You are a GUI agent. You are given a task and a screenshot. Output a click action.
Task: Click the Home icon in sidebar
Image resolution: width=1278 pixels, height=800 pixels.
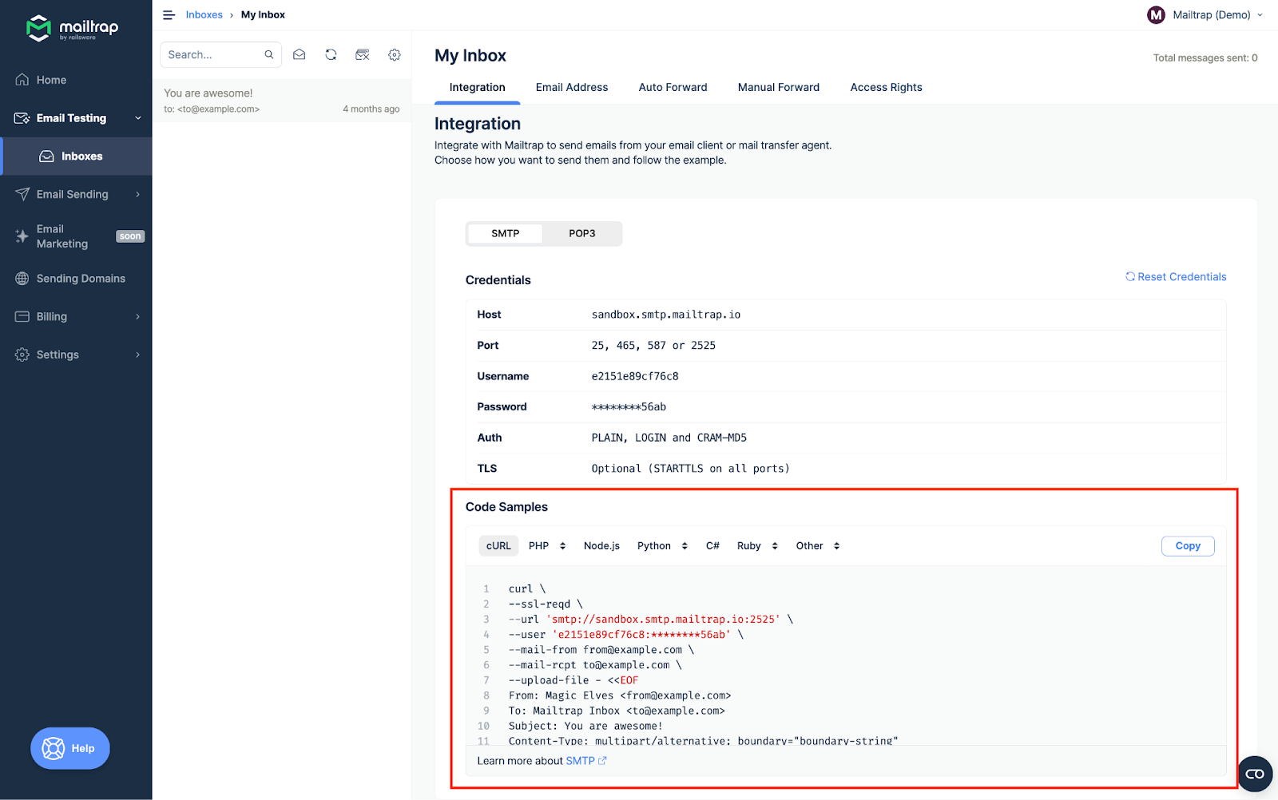click(22, 80)
